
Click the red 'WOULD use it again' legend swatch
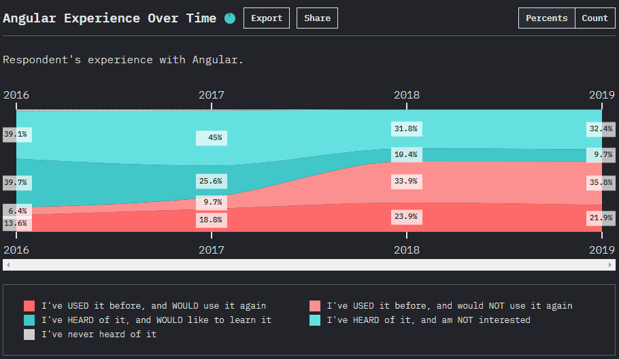coord(29,306)
